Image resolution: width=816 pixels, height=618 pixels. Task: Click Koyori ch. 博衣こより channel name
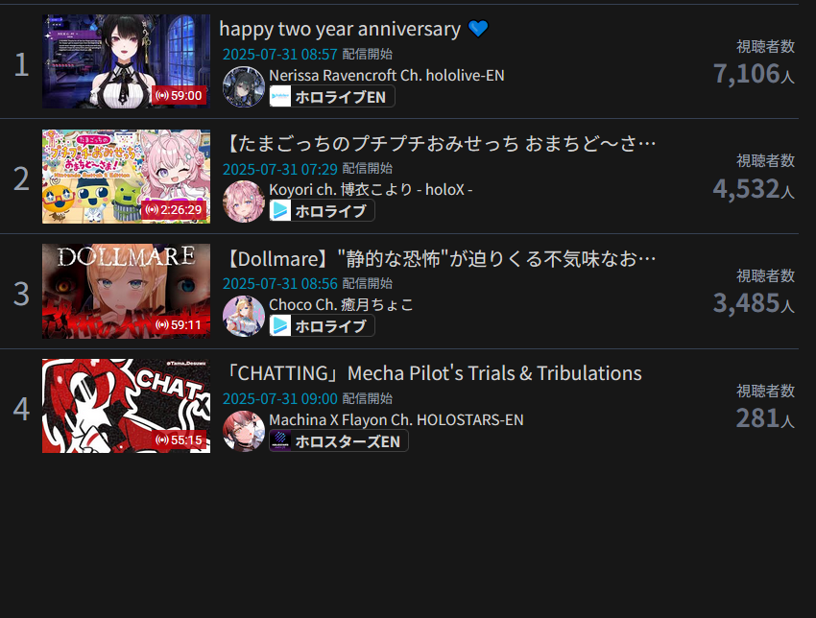pyautogui.click(x=371, y=190)
